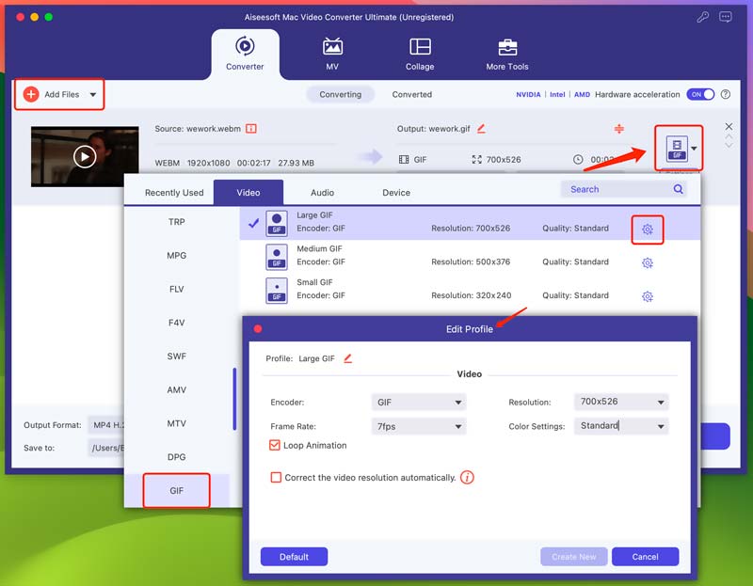Toggle Hardware acceleration switch
Image resolution: width=753 pixels, height=586 pixels.
coord(700,95)
